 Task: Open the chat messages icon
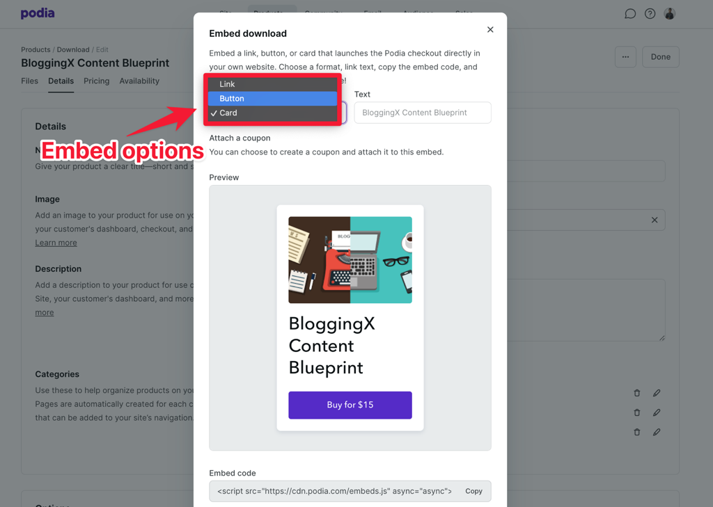(x=629, y=13)
